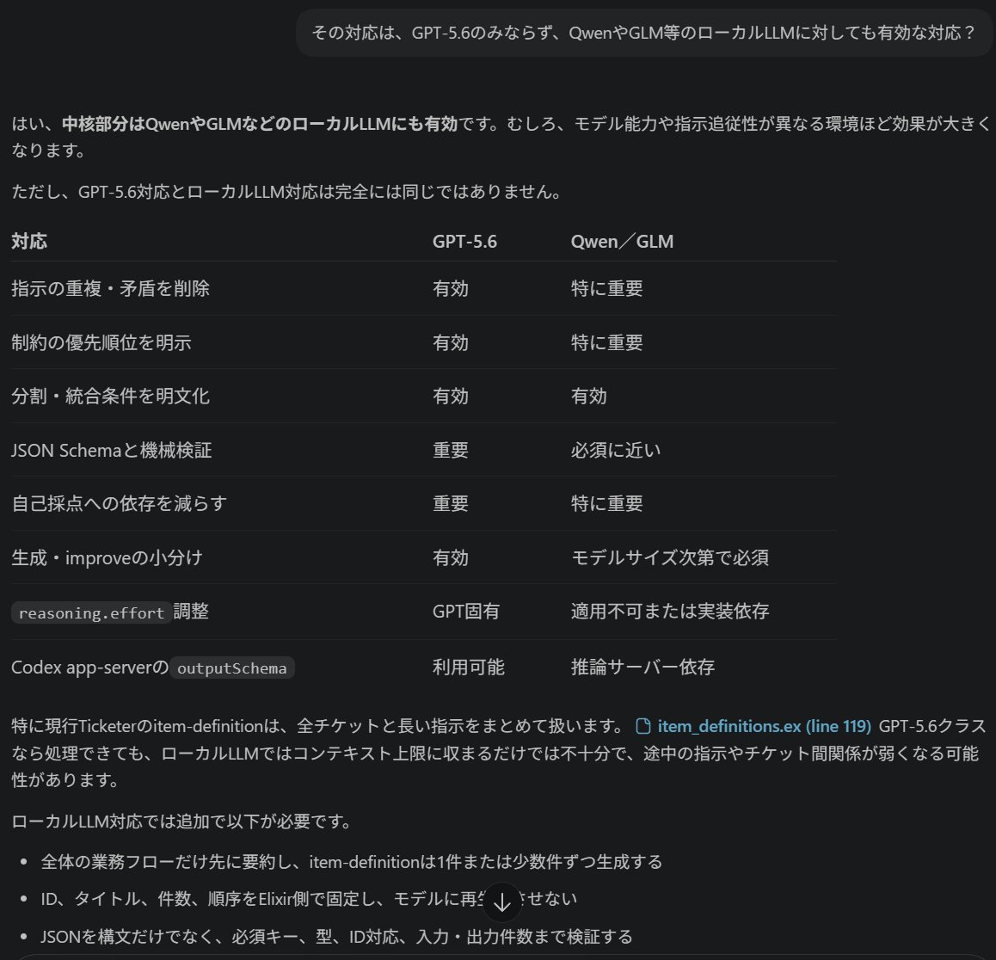Viewport: 996px width, 960px height.
Task: Click the 特に重要 cell in 自己採点 row
Action: click(x=606, y=503)
